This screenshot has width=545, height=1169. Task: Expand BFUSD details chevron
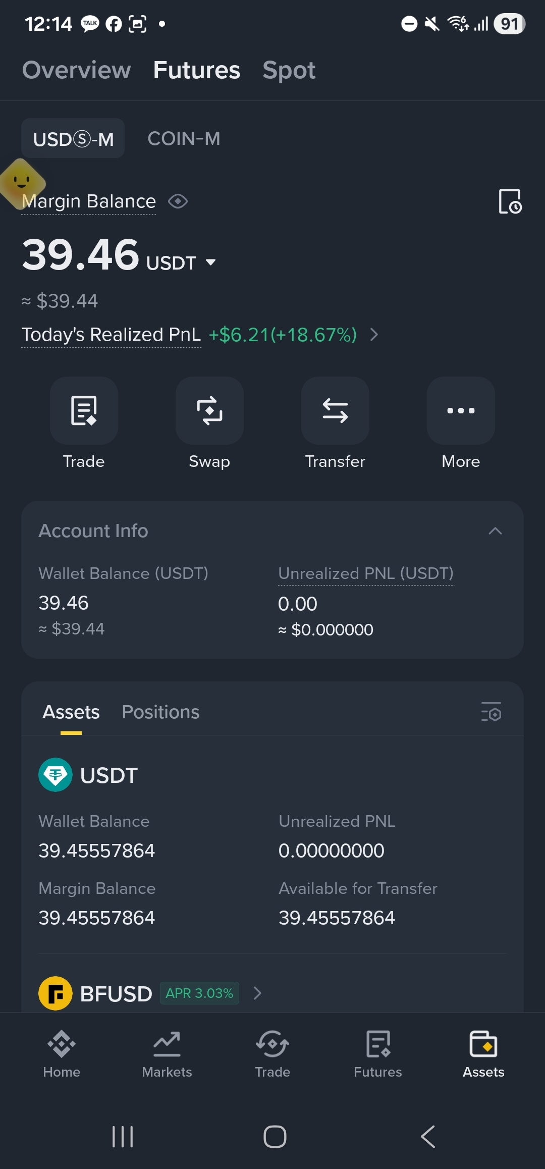pyautogui.click(x=257, y=993)
